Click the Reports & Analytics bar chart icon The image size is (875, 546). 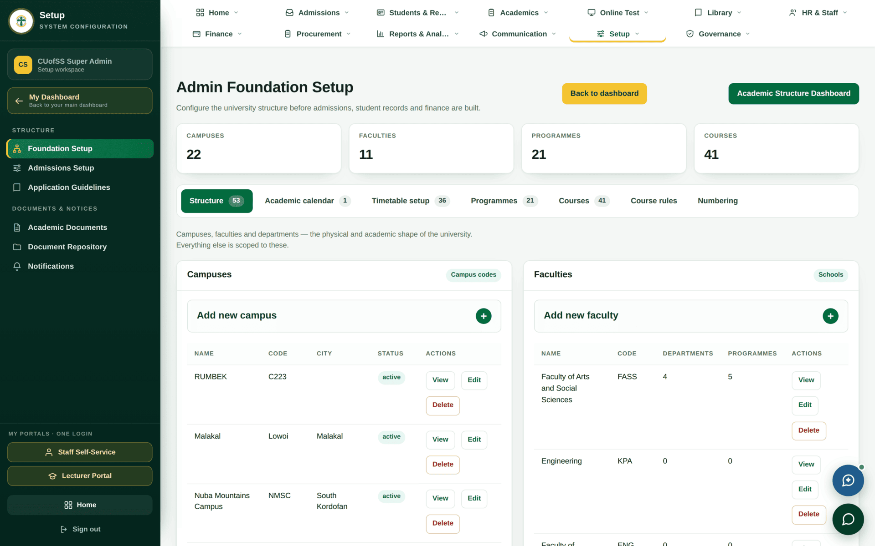coord(381,34)
